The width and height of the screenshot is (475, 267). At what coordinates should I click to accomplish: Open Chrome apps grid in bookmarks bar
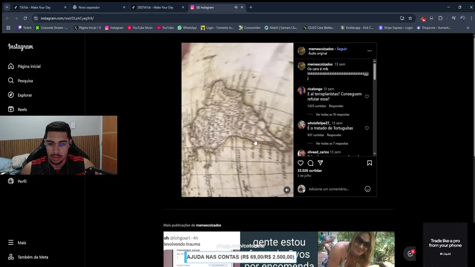(8, 28)
